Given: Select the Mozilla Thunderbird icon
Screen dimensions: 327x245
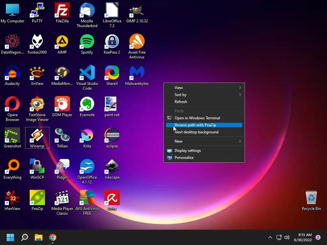Looking at the screenshot, I should pos(87,15).
